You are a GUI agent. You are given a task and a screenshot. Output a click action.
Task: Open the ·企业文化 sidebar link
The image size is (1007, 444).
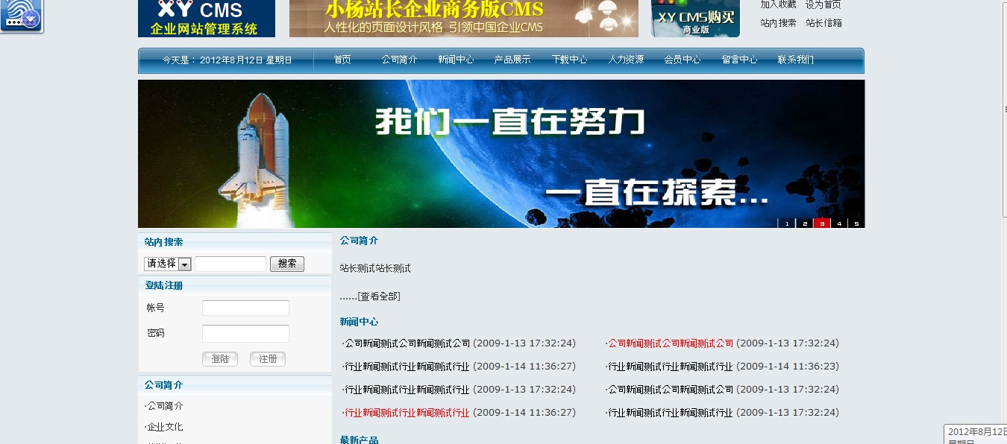(163, 427)
